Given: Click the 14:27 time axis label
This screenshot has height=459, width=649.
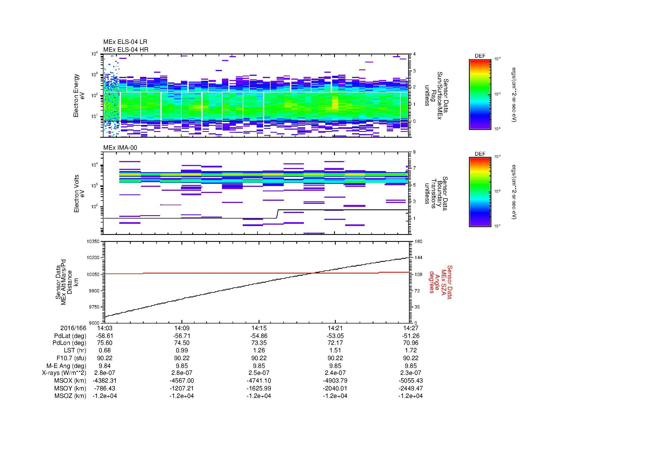Looking at the screenshot, I should click(410, 328).
